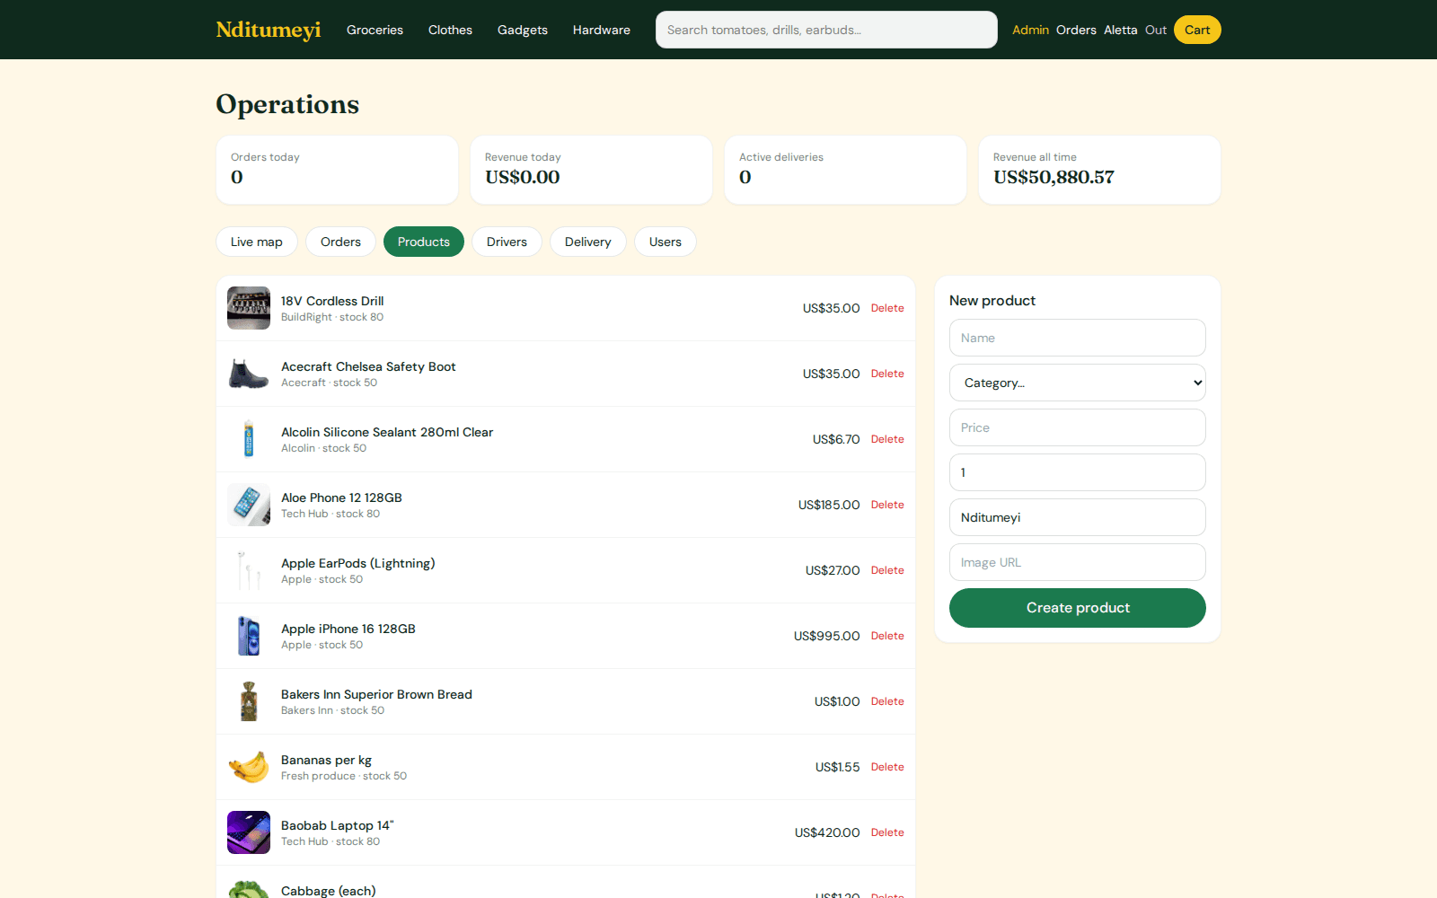Click the Price input field
The image size is (1437, 898).
click(1077, 427)
